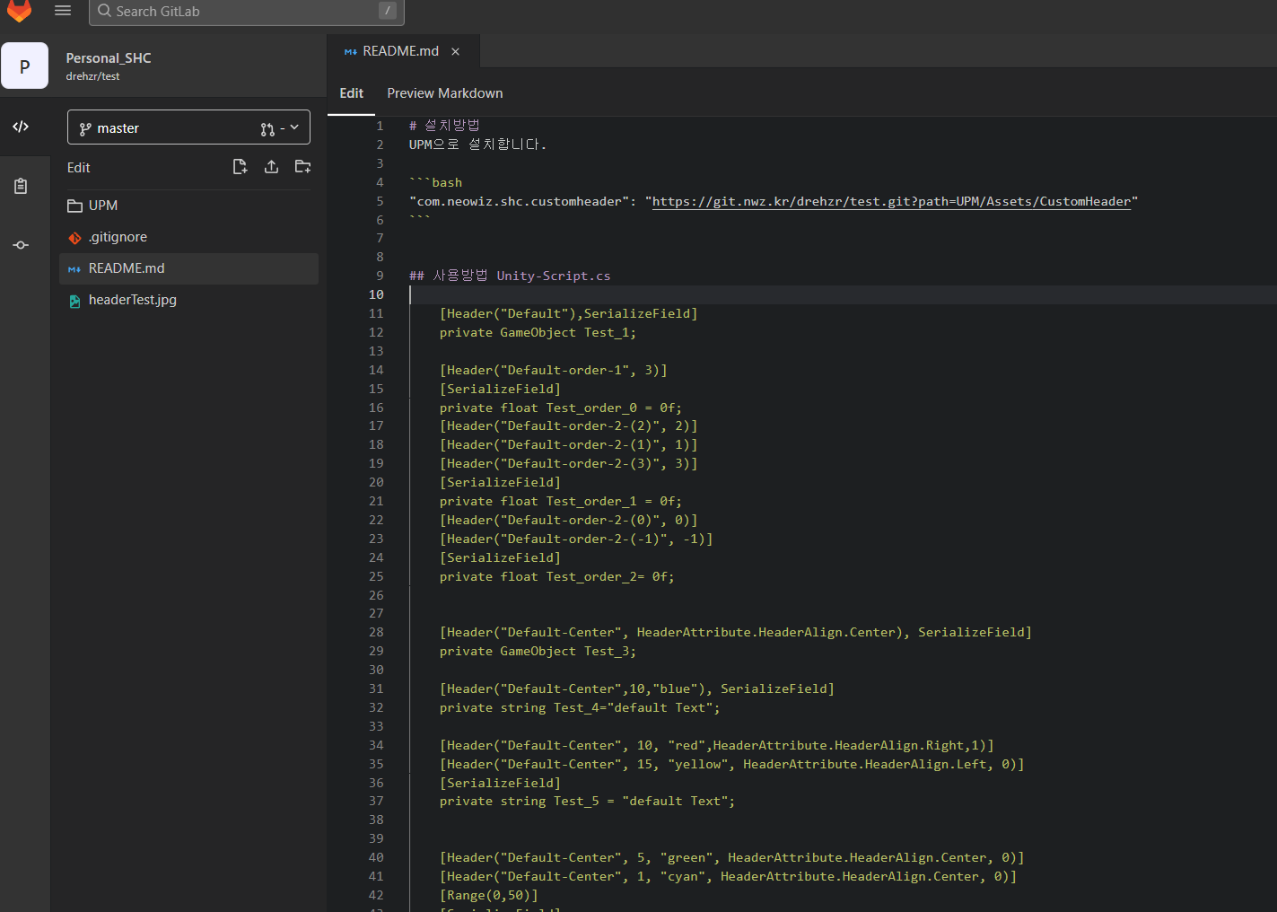
Task: Open the source control branch icon
Action: tap(21, 244)
